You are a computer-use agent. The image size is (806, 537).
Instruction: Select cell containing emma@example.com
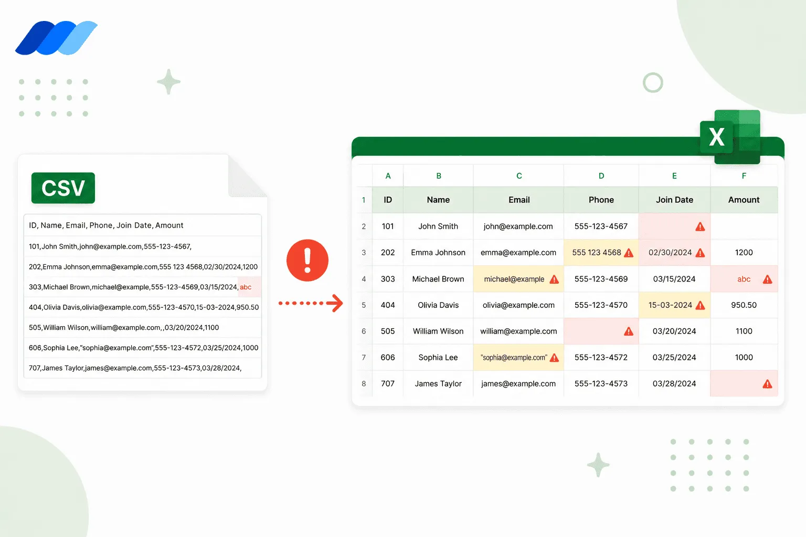(518, 253)
